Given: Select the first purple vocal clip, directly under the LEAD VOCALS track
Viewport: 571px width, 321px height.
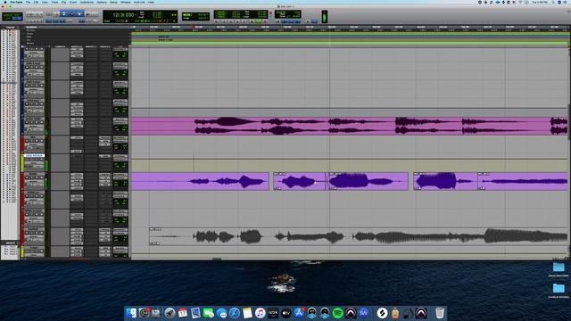Looking at the screenshot, I should coord(200,181).
